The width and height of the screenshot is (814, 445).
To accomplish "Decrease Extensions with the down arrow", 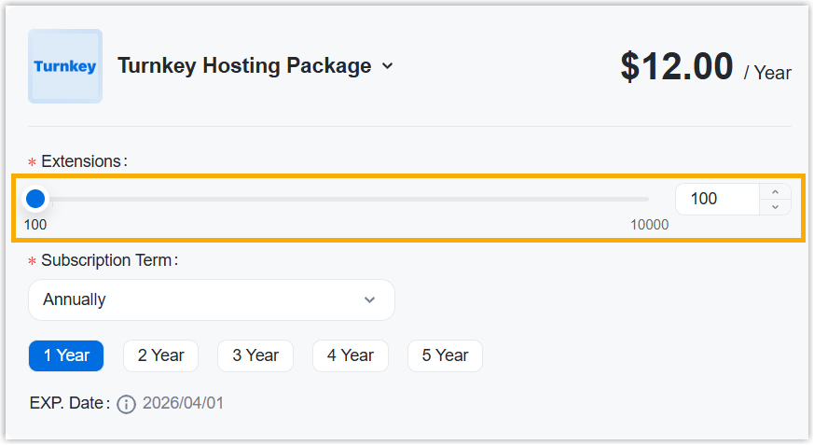I will 775,206.
